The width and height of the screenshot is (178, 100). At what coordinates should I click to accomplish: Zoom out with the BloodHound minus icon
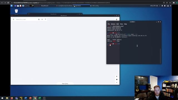(117, 82)
